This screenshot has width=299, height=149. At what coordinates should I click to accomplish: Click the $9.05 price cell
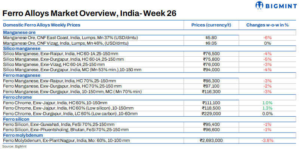[x=212, y=43]
